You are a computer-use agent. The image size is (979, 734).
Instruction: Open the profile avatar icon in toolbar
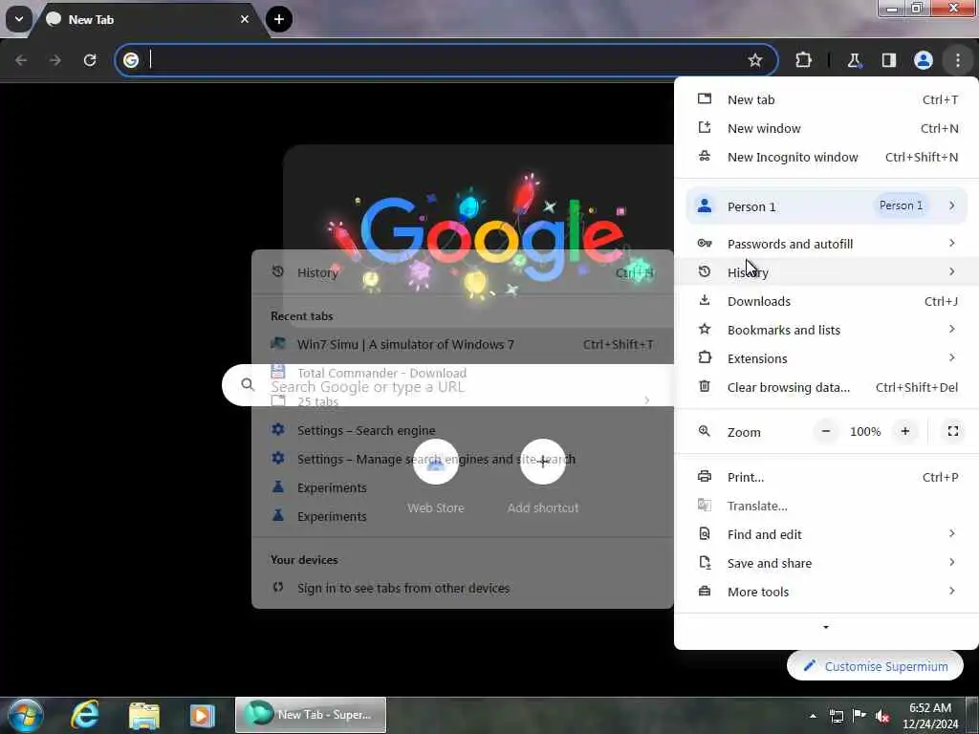click(x=923, y=60)
